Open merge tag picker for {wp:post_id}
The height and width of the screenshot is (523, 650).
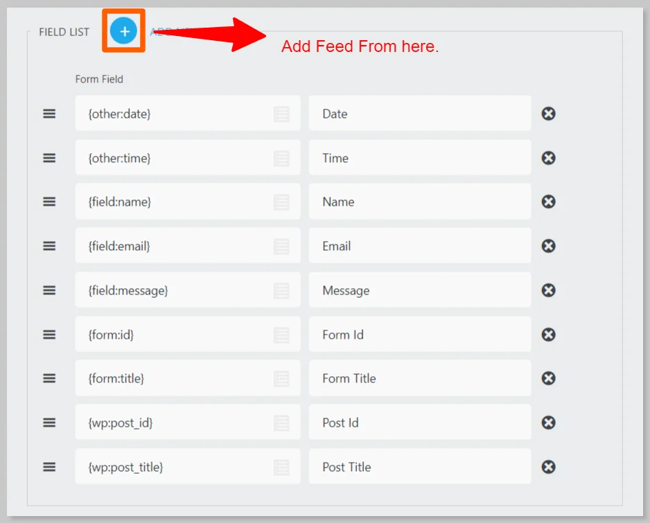(x=281, y=423)
